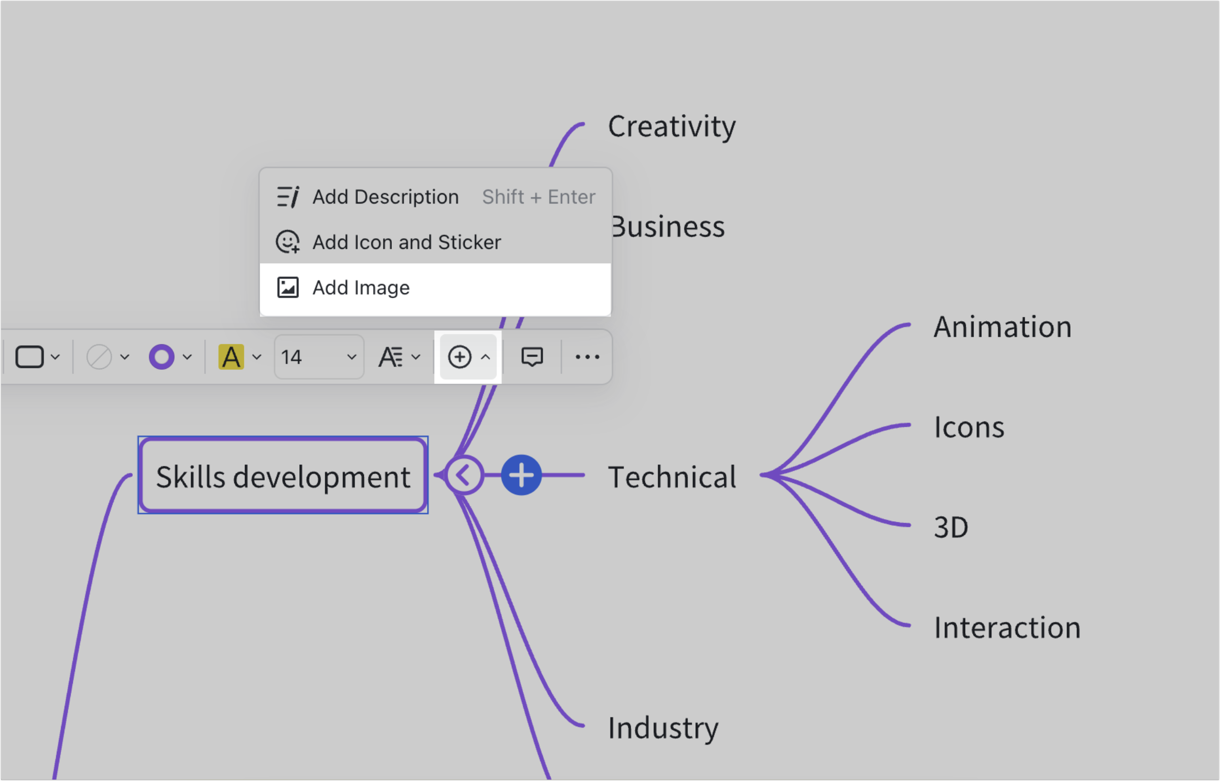This screenshot has width=1220, height=781.
Task: Click the circled plus insert icon
Action: click(x=460, y=357)
